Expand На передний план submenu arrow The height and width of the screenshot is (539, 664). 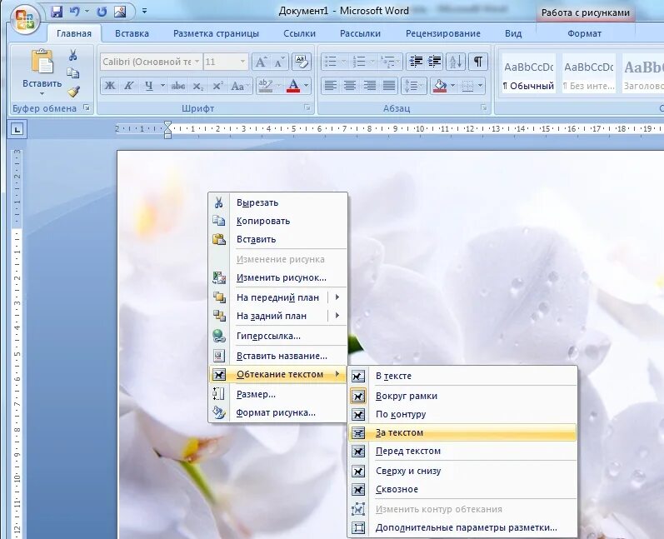coord(337,297)
